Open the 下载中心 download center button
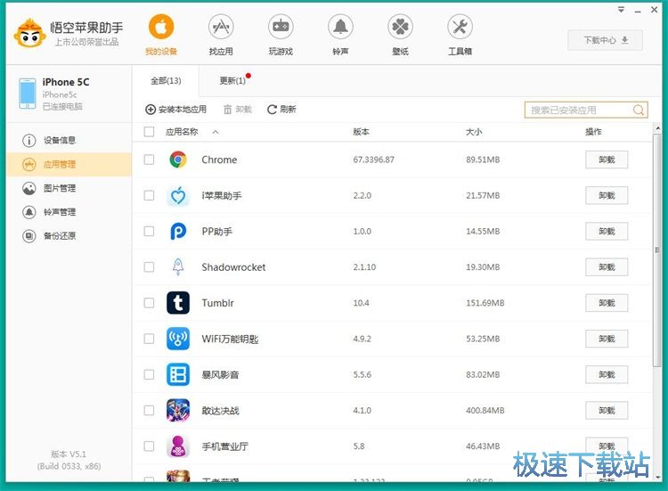668x491 pixels. pyautogui.click(x=606, y=40)
